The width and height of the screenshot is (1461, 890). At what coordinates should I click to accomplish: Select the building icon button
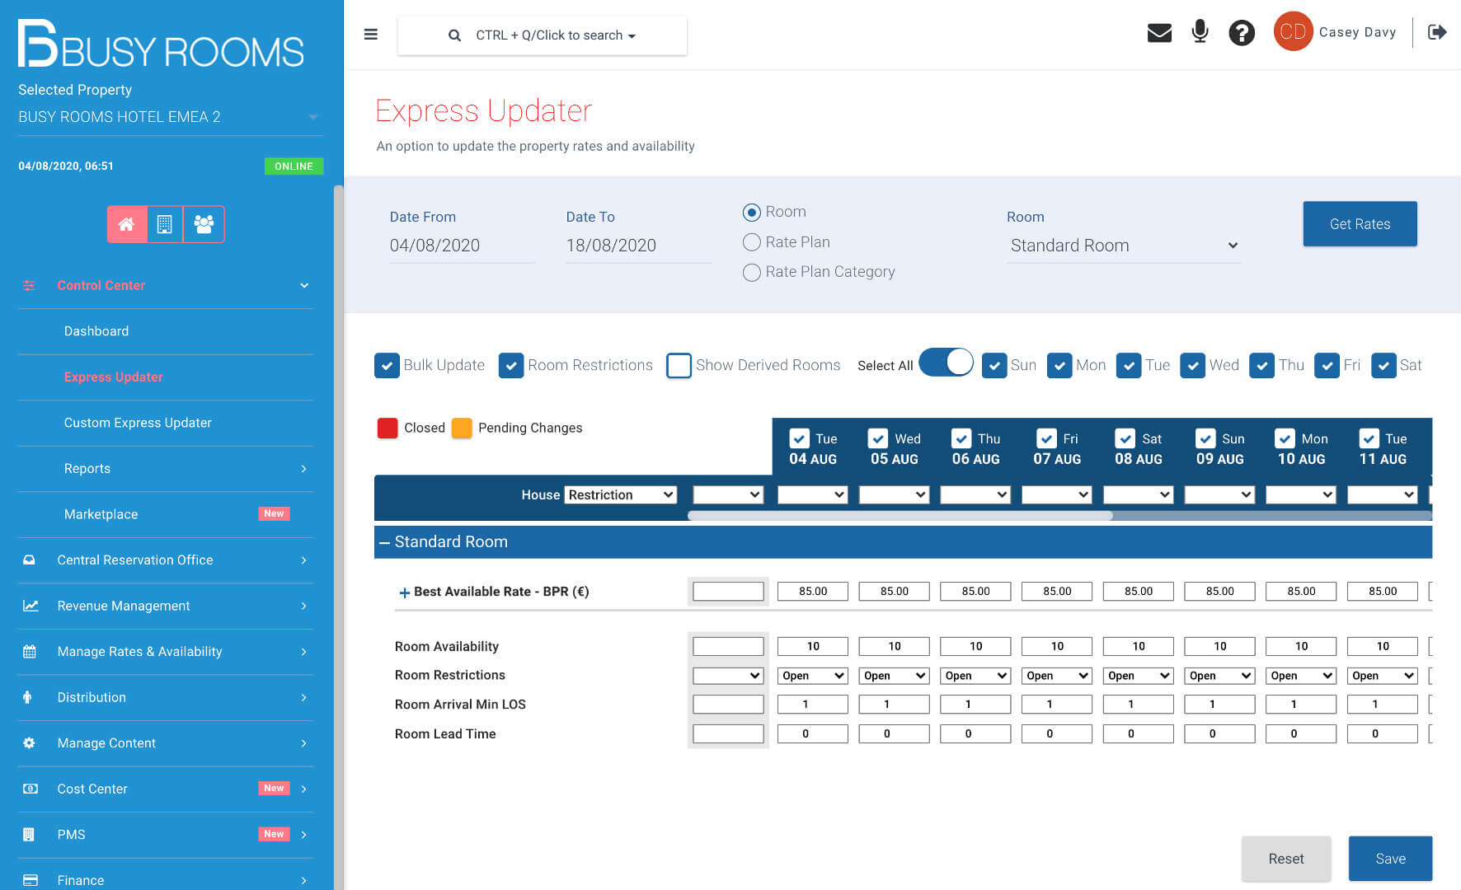165,224
